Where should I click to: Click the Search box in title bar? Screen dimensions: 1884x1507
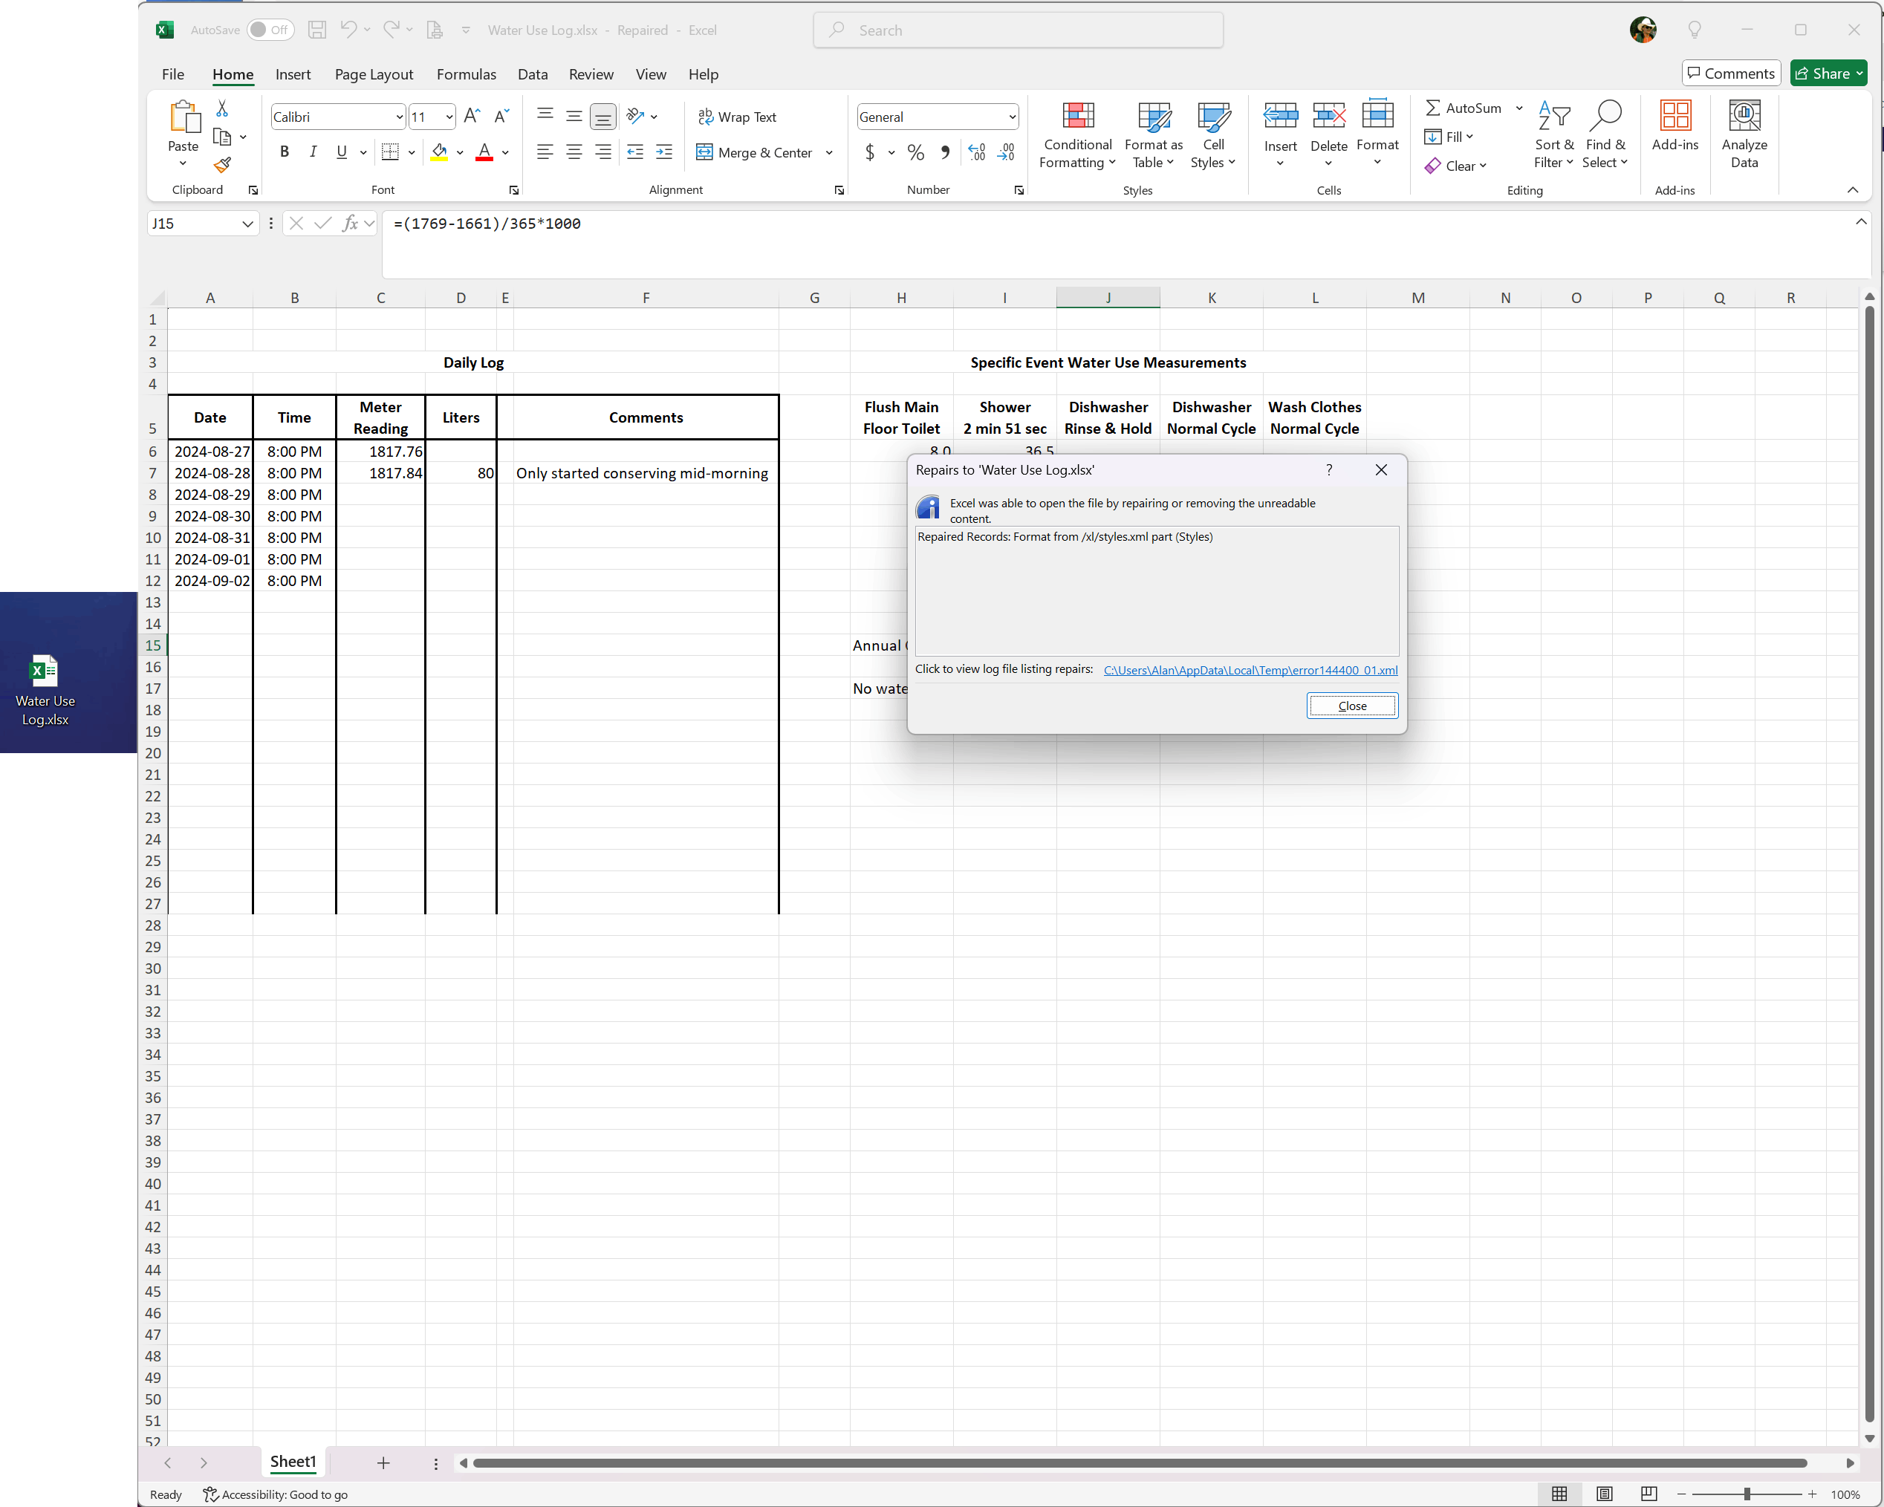[x=1018, y=30]
